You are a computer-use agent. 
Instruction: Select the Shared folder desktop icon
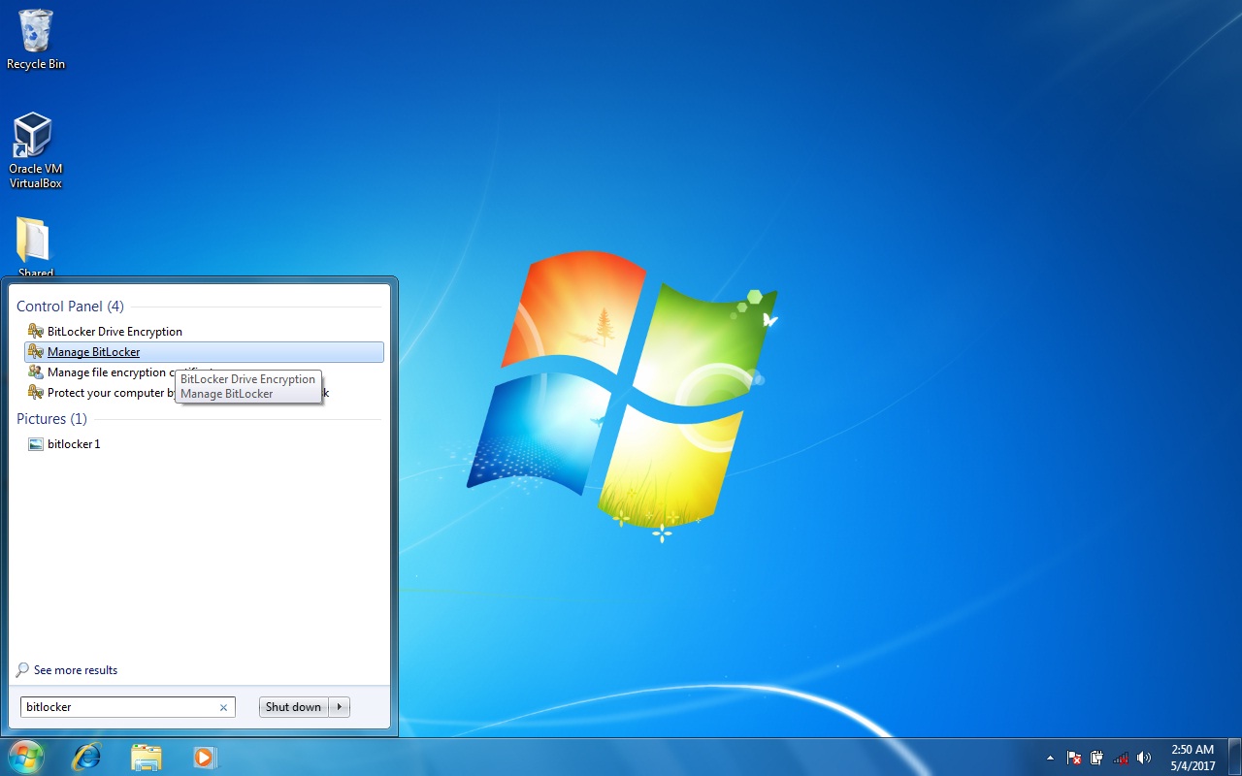tap(36, 247)
